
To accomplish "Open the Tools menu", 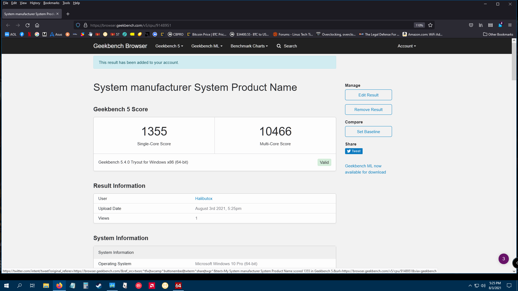I will [x=66, y=3].
